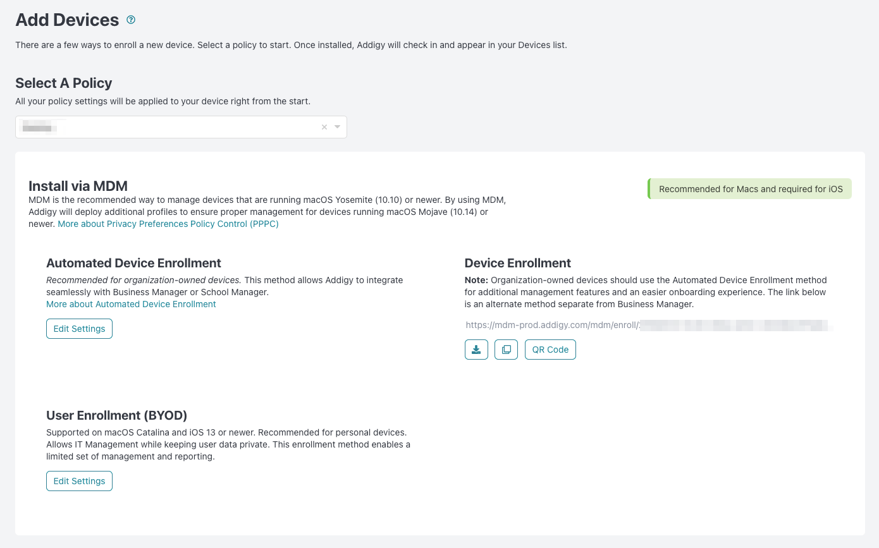Click the User Enrollment (BYOD) heading

coord(116,415)
